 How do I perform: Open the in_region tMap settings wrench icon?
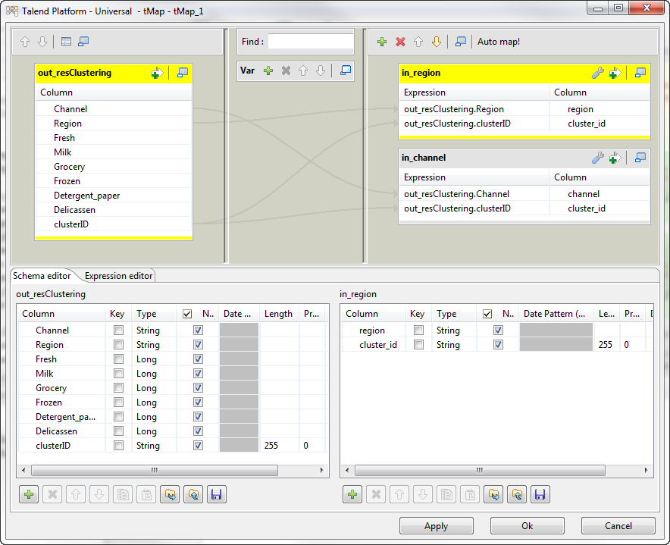599,73
